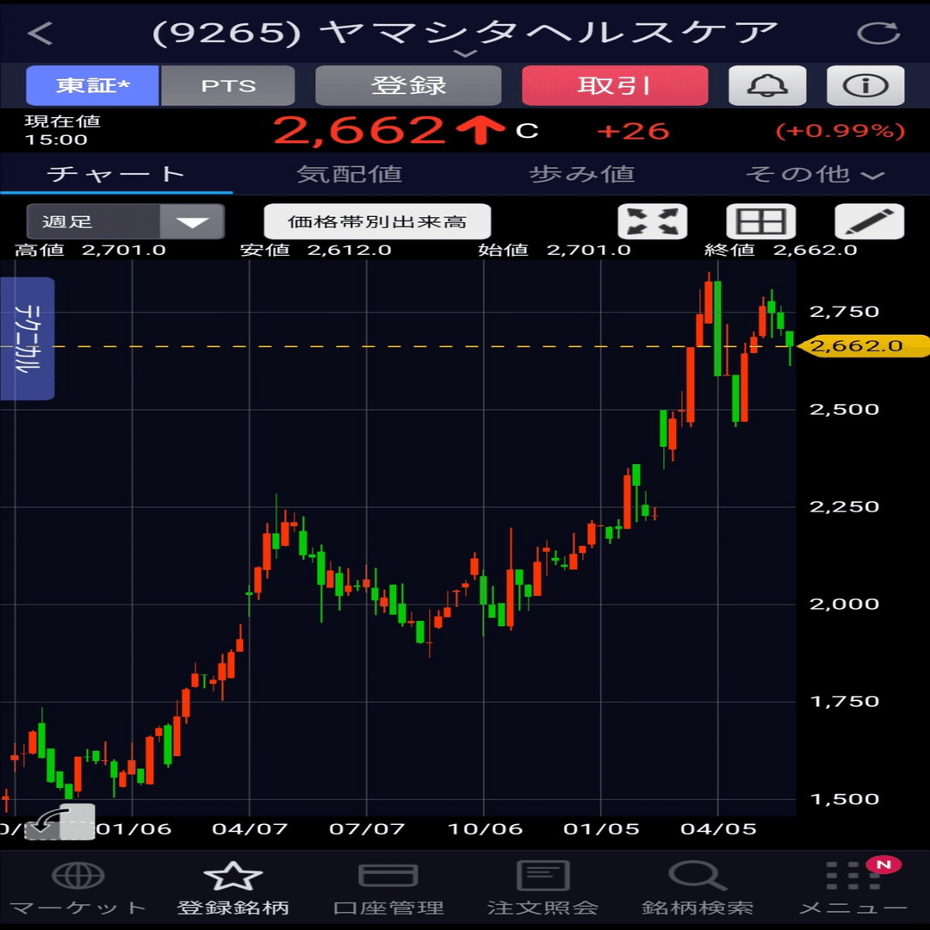Expand chart to full screen
The height and width of the screenshot is (930, 930).
(x=653, y=222)
